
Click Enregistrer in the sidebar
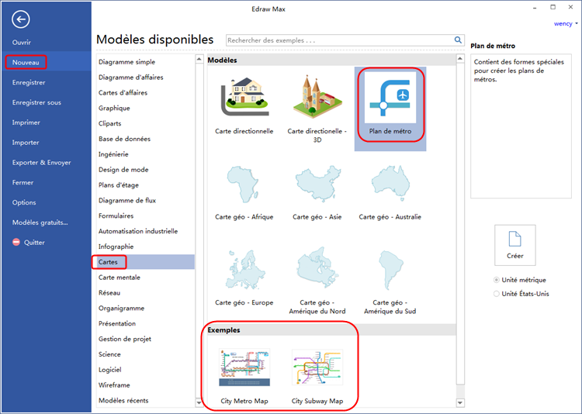point(29,82)
